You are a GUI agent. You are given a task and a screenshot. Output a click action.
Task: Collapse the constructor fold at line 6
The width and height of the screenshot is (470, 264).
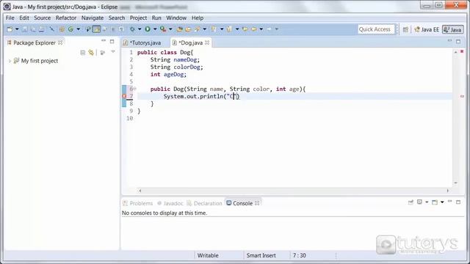pos(134,89)
